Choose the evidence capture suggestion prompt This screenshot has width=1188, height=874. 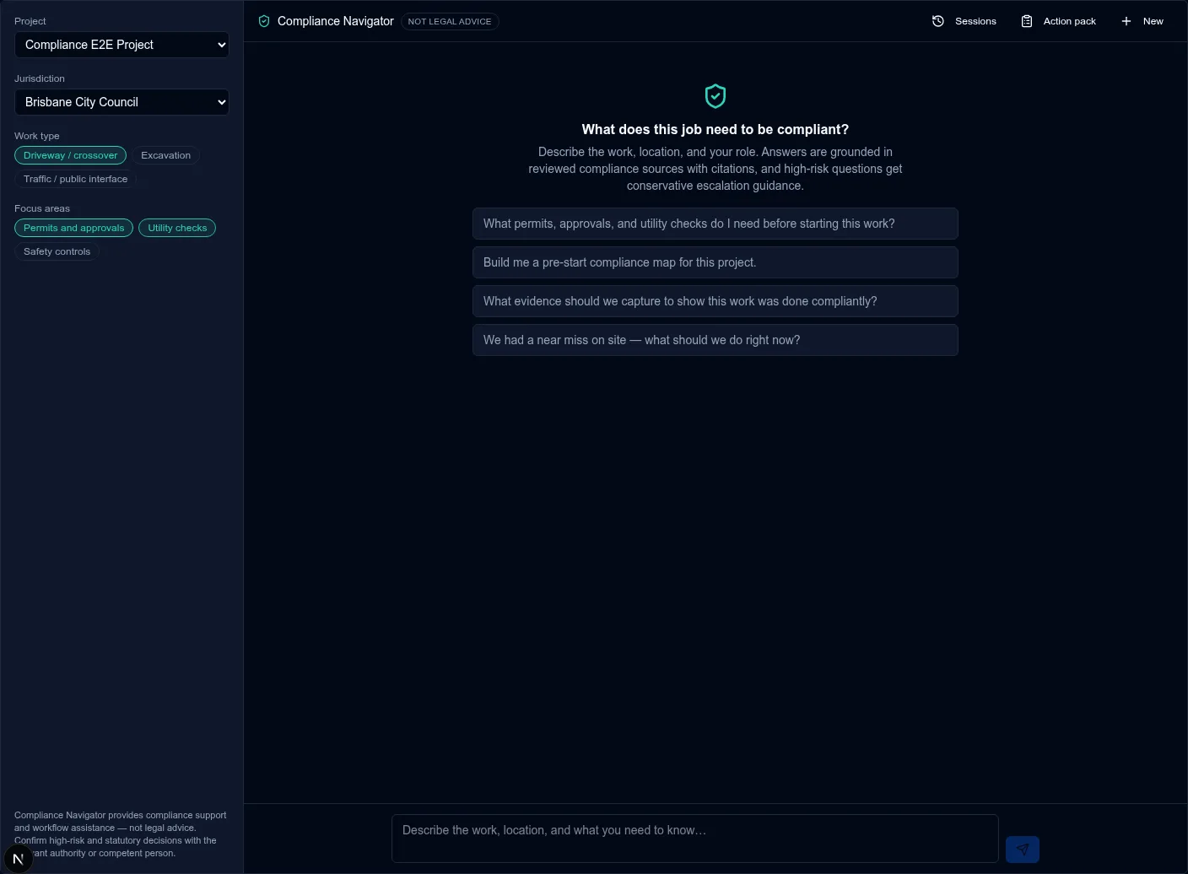coord(715,301)
